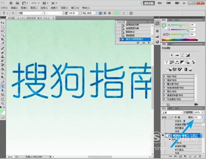Open the fill 填充 slider arrow
206x159 pixels.
point(203,117)
